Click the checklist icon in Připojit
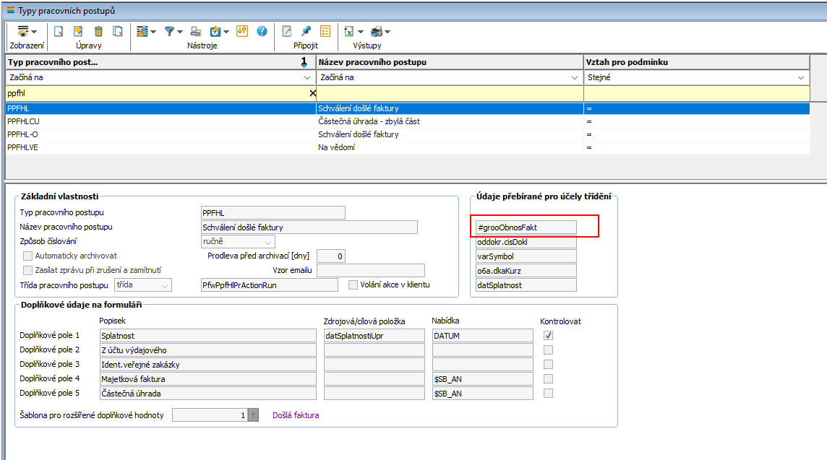The height and width of the screenshot is (460, 827). pyautogui.click(x=325, y=31)
